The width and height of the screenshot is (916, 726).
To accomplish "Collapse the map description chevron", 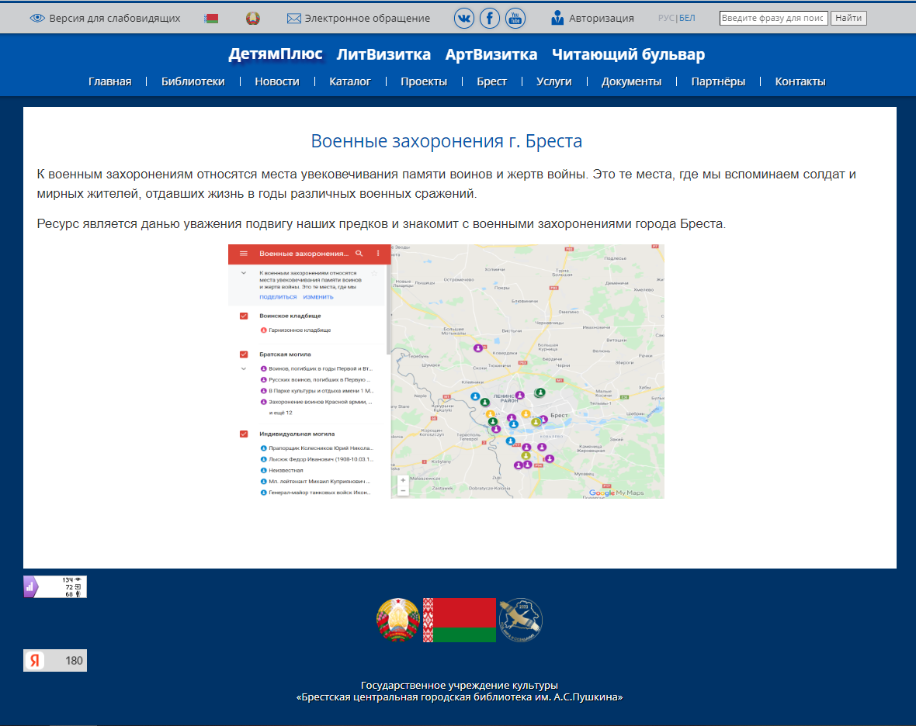I will pos(244,274).
